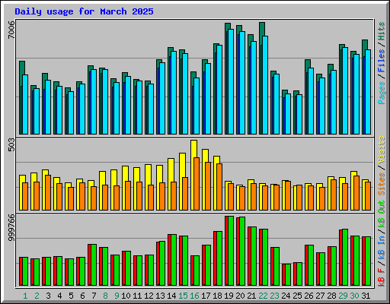
Task: Click the cyan pages bar for day 1
Action: pos(25,104)
